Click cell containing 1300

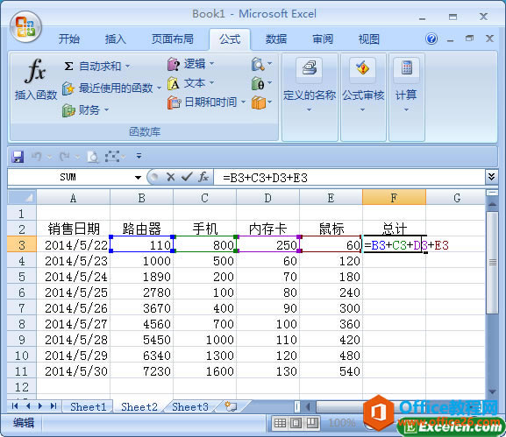tap(204, 356)
